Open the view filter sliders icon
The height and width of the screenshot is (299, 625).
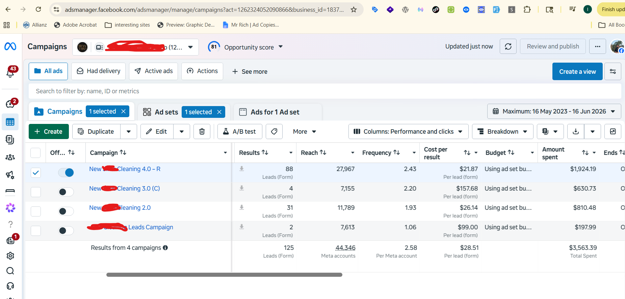(x=613, y=71)
